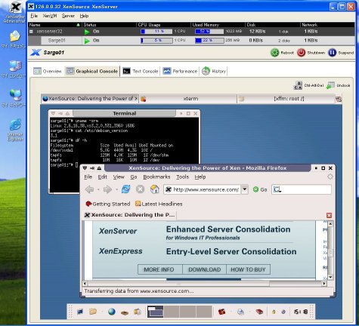Open the XenServer File menu
Viewport: 359px width, 326px height.
click(34, 16)
